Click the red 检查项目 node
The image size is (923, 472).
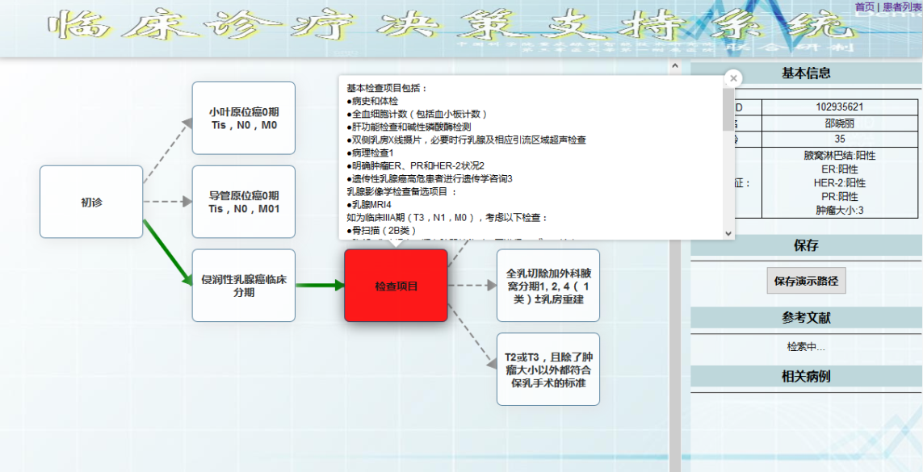pyautogui.click(x=396, y=286)
